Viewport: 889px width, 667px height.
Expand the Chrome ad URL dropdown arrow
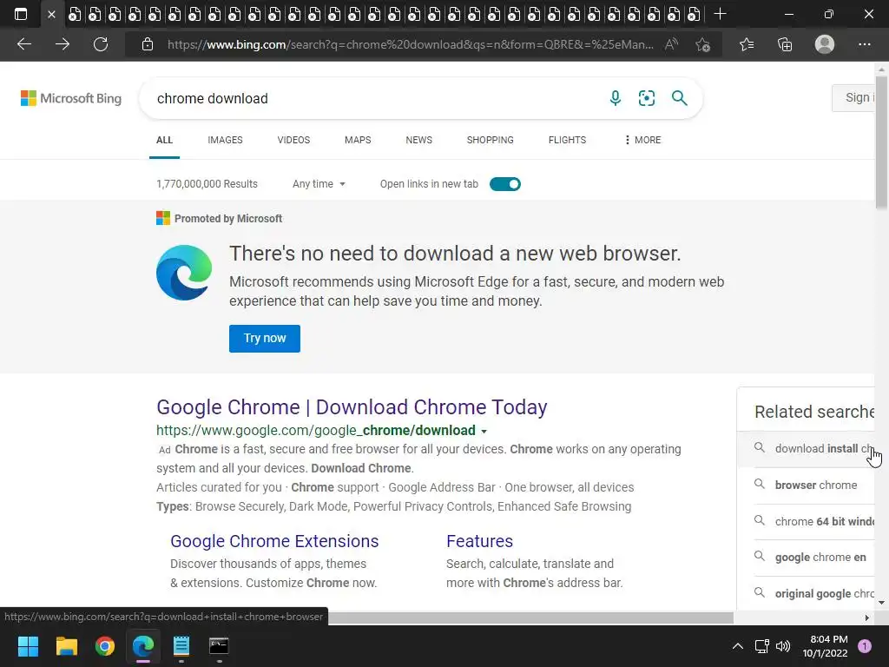coord(484,431)
